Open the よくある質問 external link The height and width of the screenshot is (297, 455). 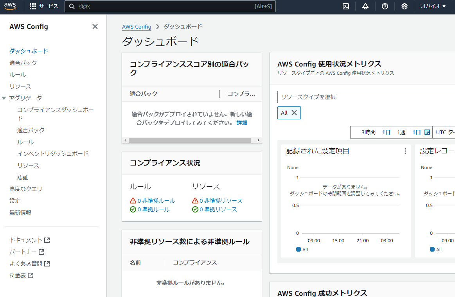pos(30,264)
